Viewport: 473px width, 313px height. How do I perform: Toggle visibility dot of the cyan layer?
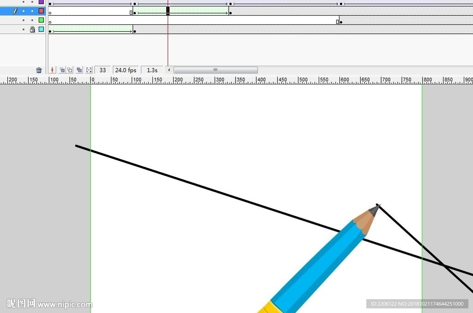[x=24, y=29]
